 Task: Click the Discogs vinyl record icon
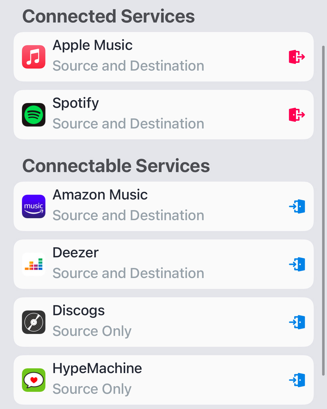pyautogui.click(x=34, y=322)
